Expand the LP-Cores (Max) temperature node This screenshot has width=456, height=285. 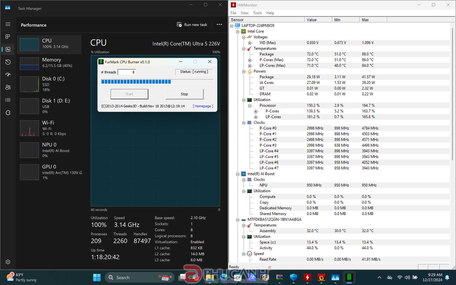(x=250, y=65)
